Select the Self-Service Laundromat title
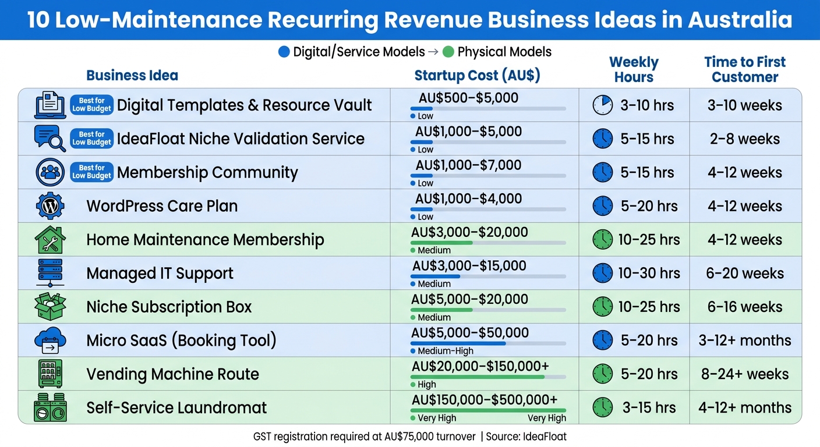 pos(176,407)
